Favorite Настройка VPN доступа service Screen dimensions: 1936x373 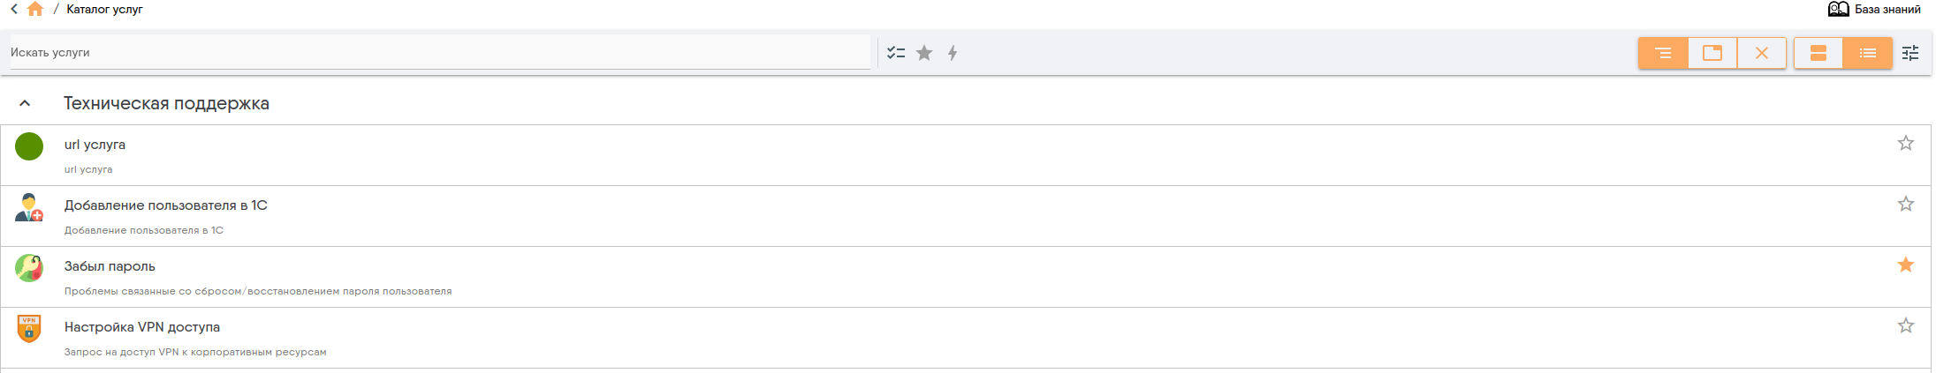(x=1906, y=325)
